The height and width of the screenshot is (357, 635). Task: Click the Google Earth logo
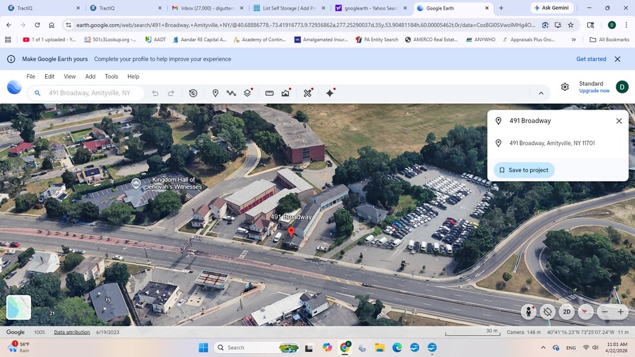pos(14,87)
